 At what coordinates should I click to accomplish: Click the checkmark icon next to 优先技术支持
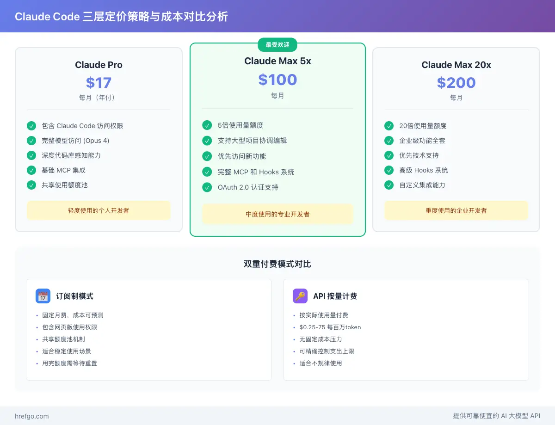[x=389, y=155]
